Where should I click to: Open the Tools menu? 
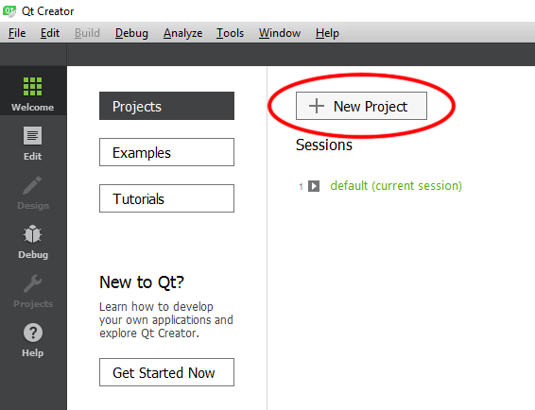[x=230, y=33]
